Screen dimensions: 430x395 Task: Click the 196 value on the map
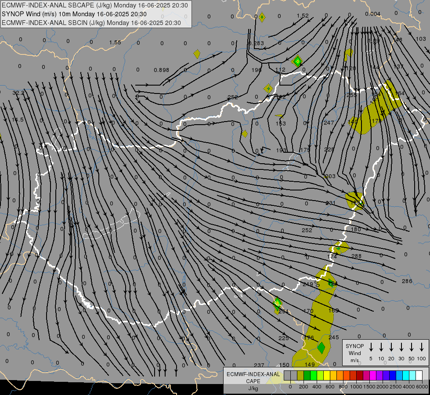coord(257,70)
